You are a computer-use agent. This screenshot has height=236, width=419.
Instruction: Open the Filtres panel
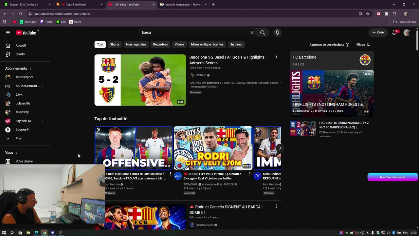click(363, 45)
